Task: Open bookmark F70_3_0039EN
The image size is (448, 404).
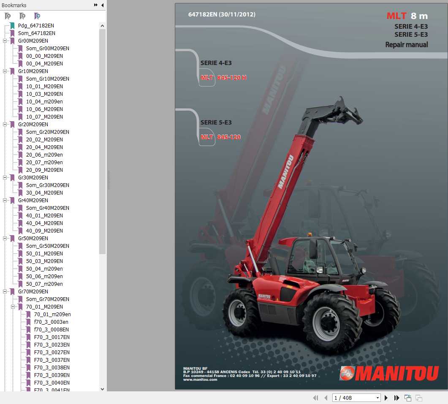Action: click(x=52, y=375)
